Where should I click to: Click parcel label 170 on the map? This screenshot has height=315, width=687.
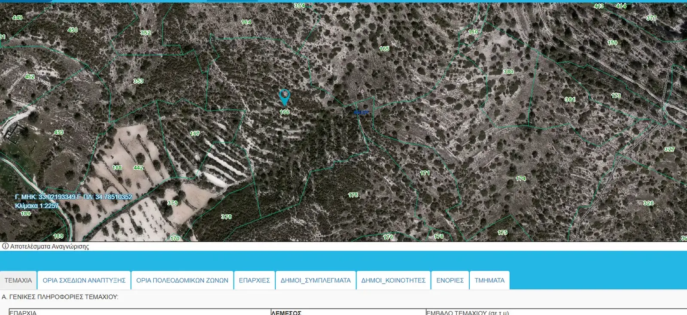click(175, 238)
